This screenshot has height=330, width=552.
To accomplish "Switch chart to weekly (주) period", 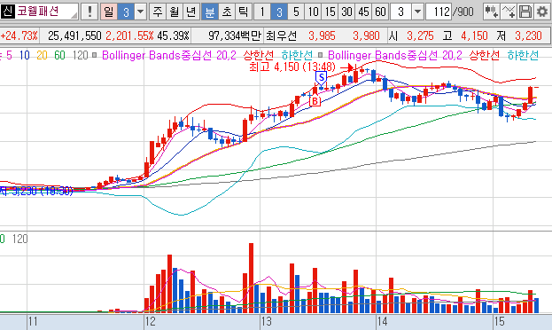I will click(158, 12).
